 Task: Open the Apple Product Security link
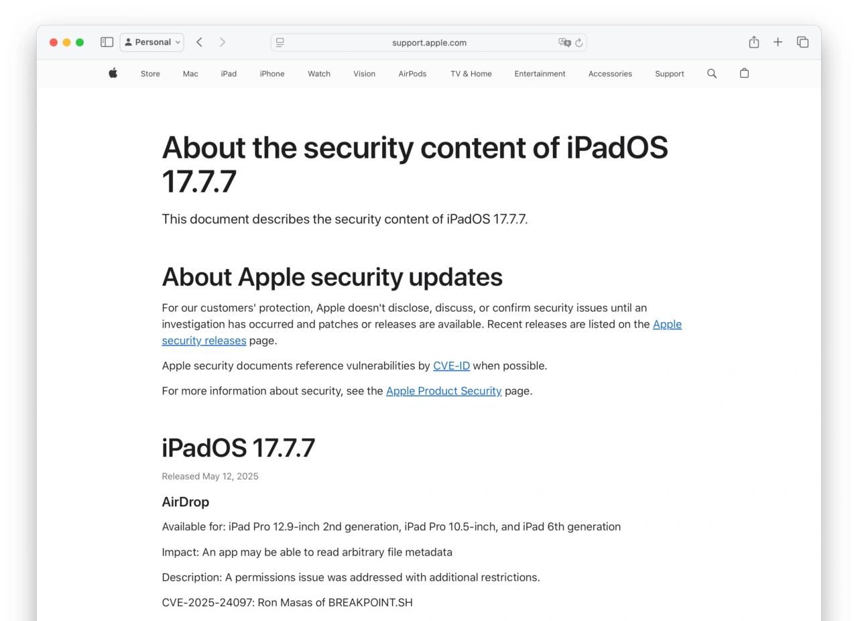tap(444, 391)
